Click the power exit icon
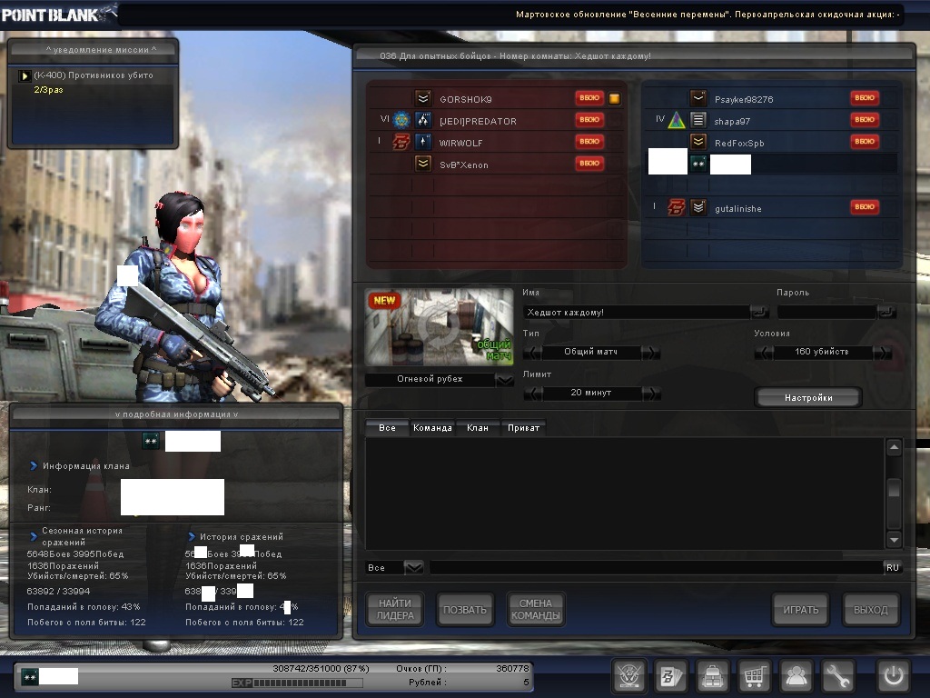This screenshot has width=930, height=698. (x=892, y=676)
